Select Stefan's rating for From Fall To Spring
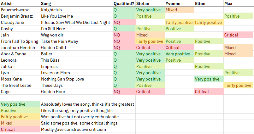 tap(150, 41)
